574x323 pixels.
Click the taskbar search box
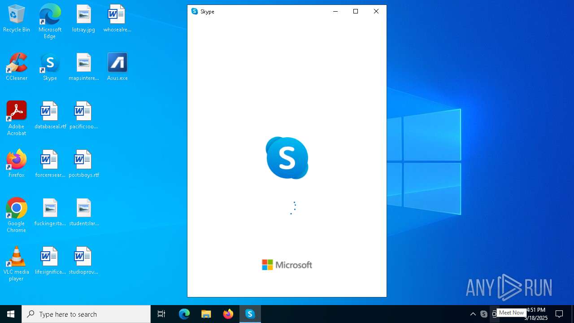[x=86, y=314]
